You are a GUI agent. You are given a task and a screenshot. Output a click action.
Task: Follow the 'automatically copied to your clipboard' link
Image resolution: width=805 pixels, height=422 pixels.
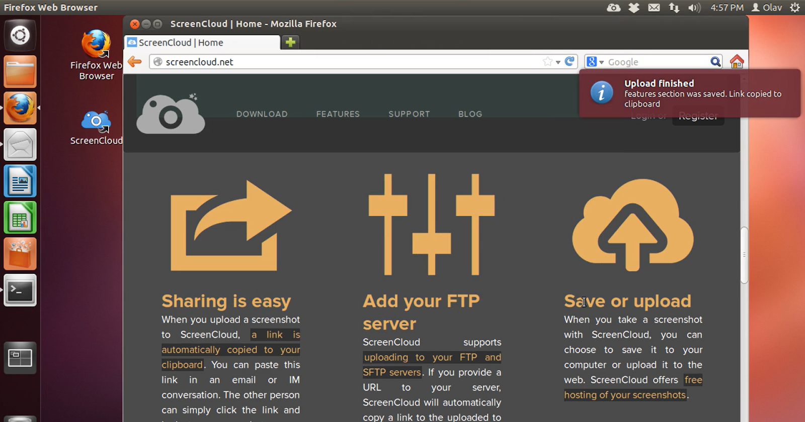(x=230, y=350)
